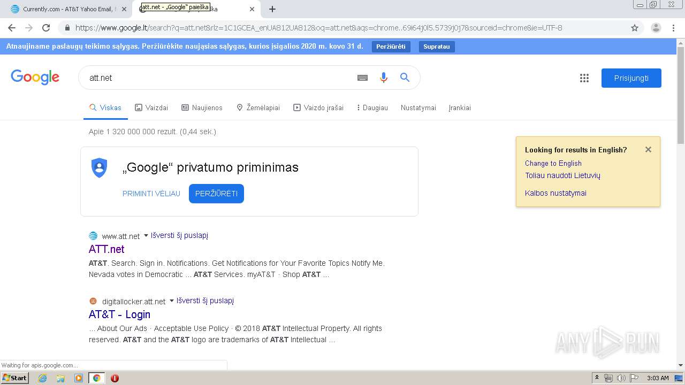Viewport: 685px width, 385px height.
Task: Switch to the Vaizdai images tab
Action: pyautogui.click(x=151, y=107)
